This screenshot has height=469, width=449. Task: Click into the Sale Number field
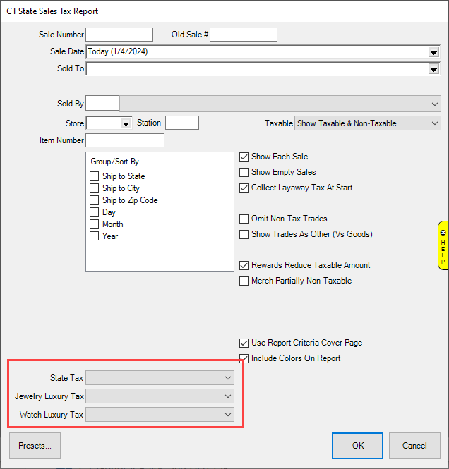[119, 35]
